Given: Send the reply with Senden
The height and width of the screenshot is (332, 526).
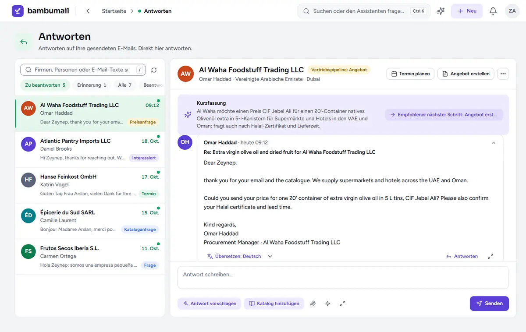Looking at the screenshot, I should 489,304.
